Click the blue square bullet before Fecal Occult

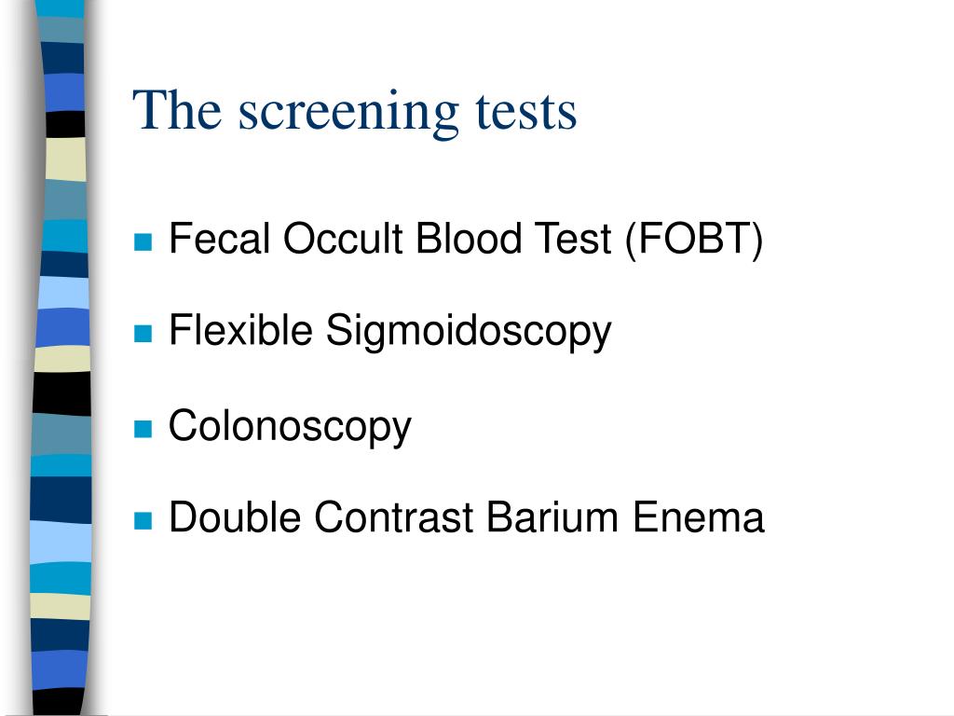coord(143,241)
